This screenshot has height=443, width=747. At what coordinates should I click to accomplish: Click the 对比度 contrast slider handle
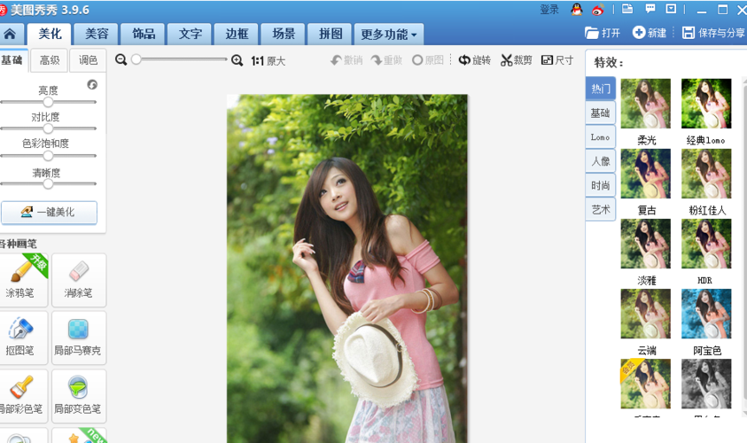(48, 128)
